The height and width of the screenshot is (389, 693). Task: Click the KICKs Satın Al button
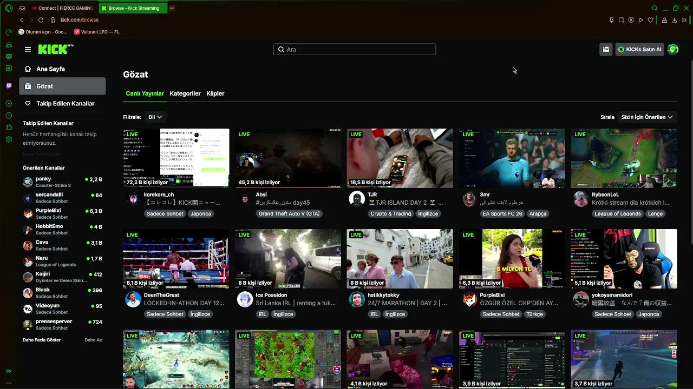coord(639,49)
